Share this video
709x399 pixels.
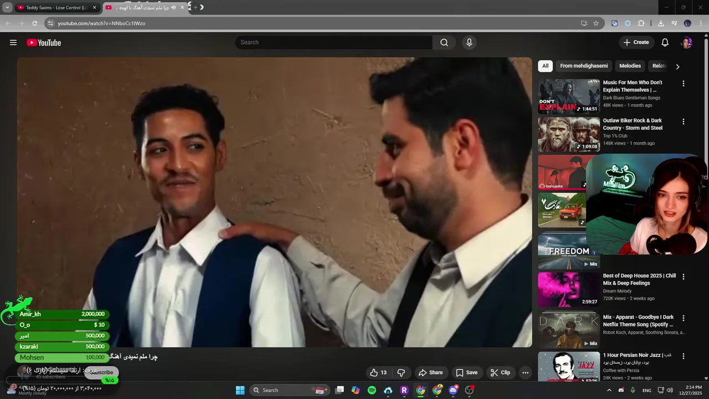click(430, 372)
